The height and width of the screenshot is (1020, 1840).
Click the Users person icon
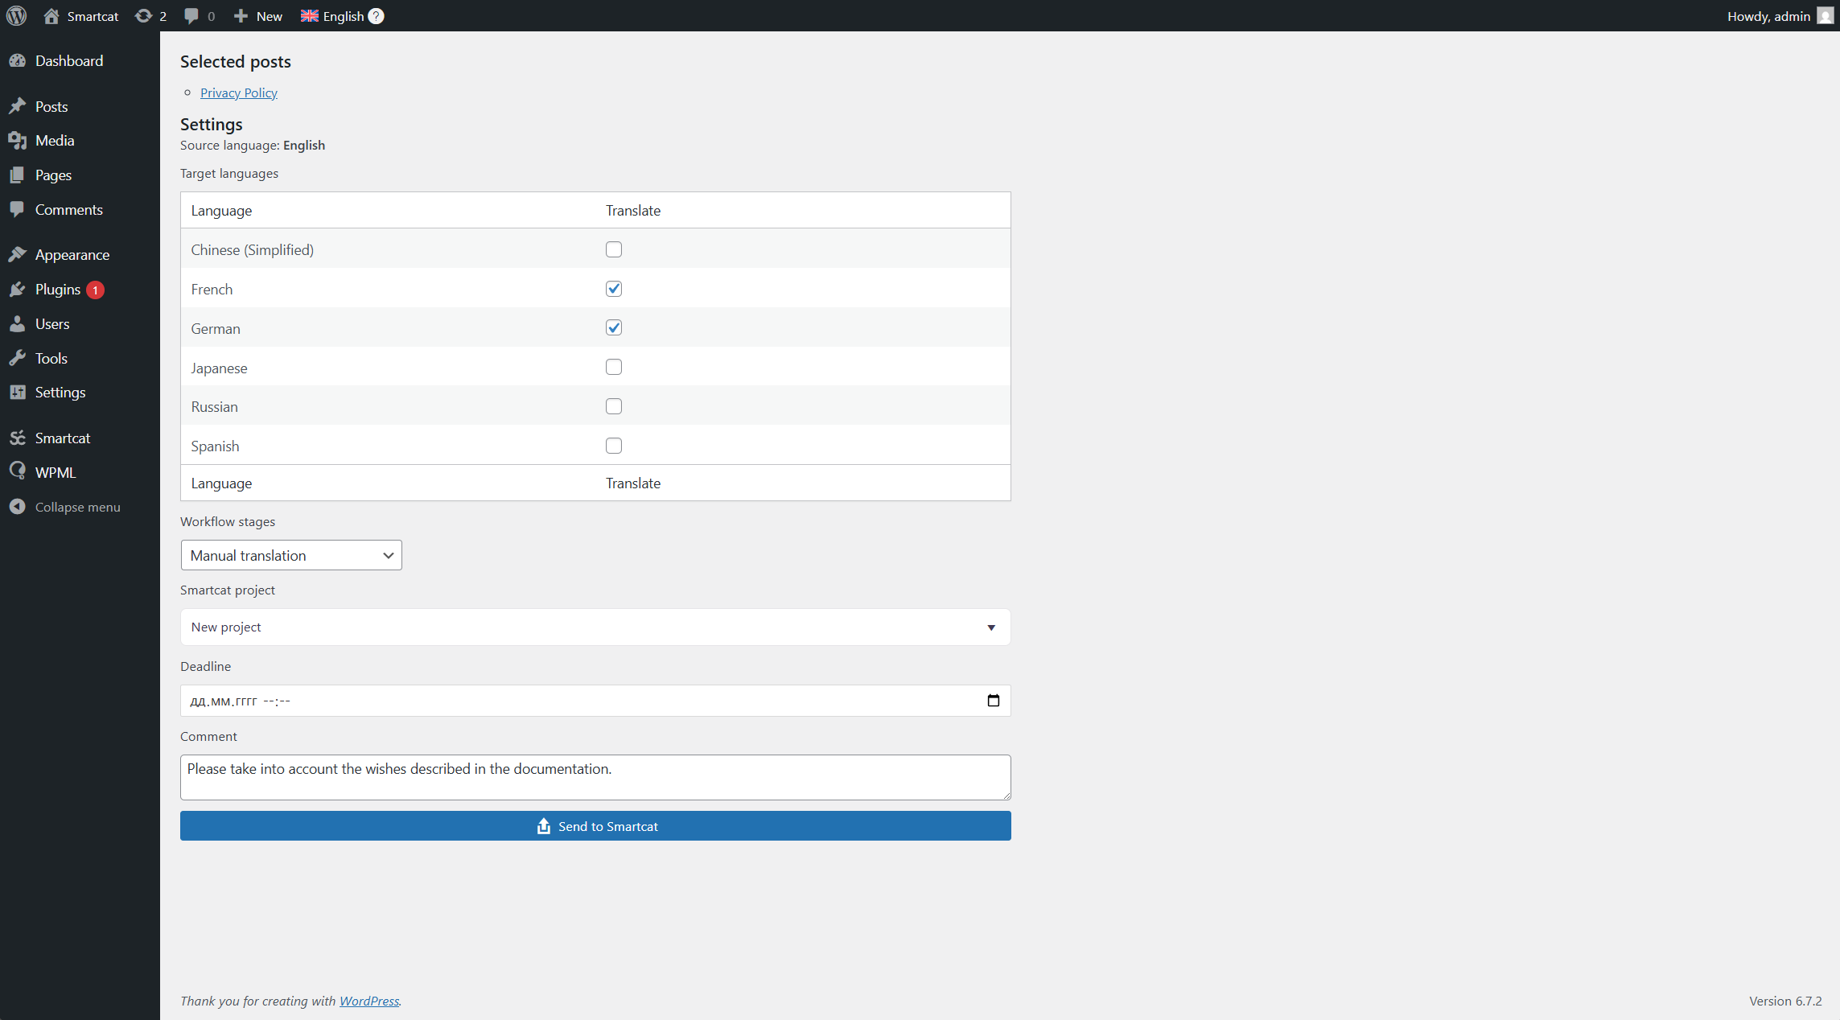[x=18, y=323]
